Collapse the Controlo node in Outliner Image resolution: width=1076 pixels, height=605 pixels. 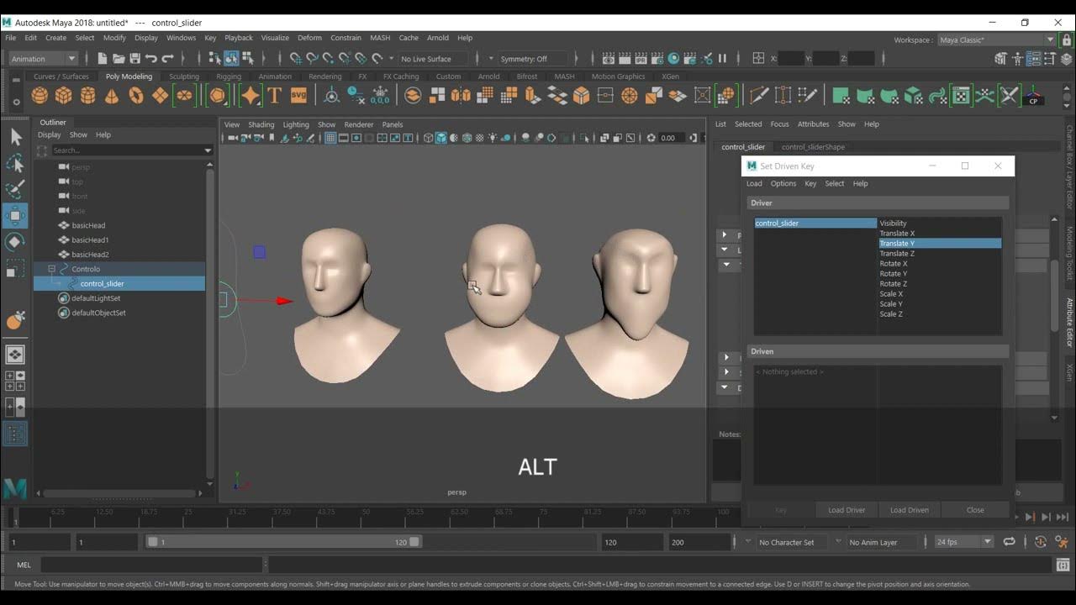pos(51,269)
